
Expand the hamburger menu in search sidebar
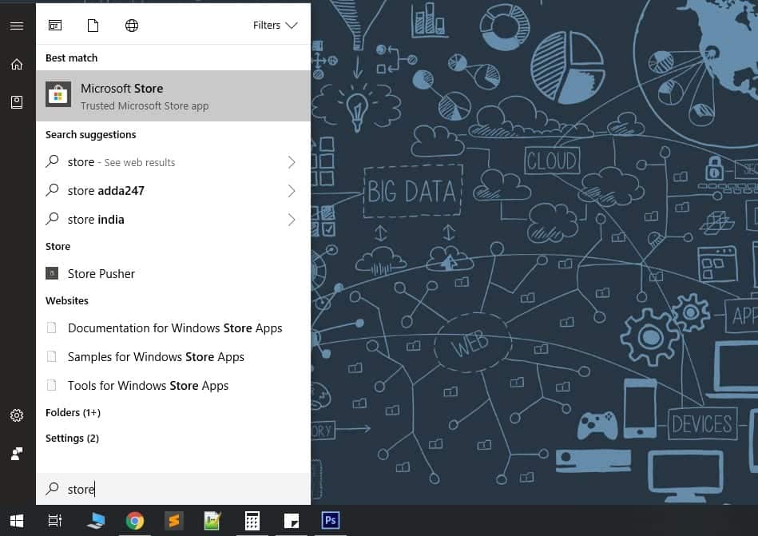pos(17,26)
